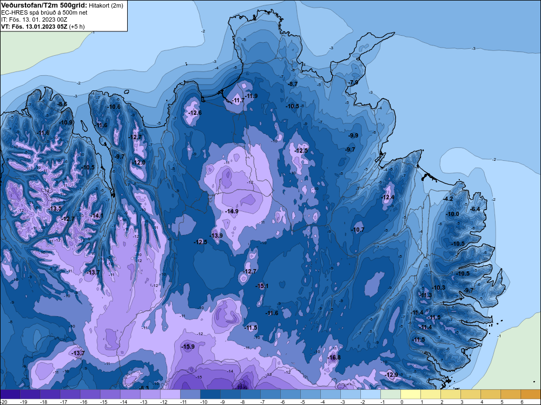The image size is (541, 405).
Task: Click the -10.9 temperature value
Action: (x=65, y=122)
